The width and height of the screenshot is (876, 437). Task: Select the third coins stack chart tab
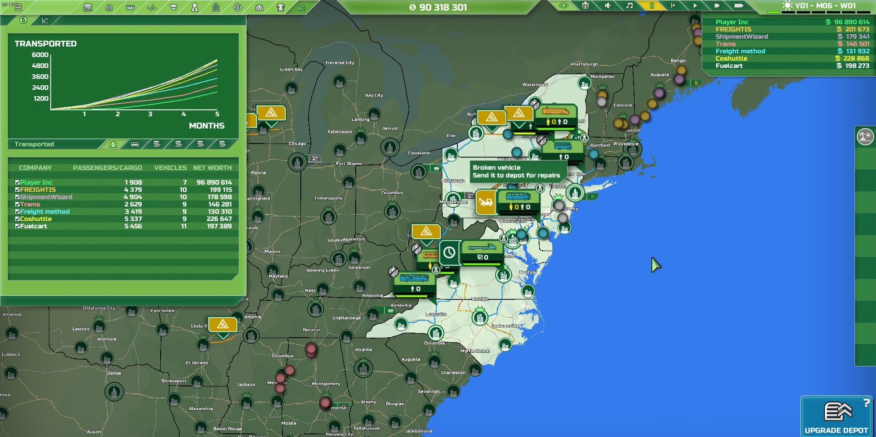201,144
